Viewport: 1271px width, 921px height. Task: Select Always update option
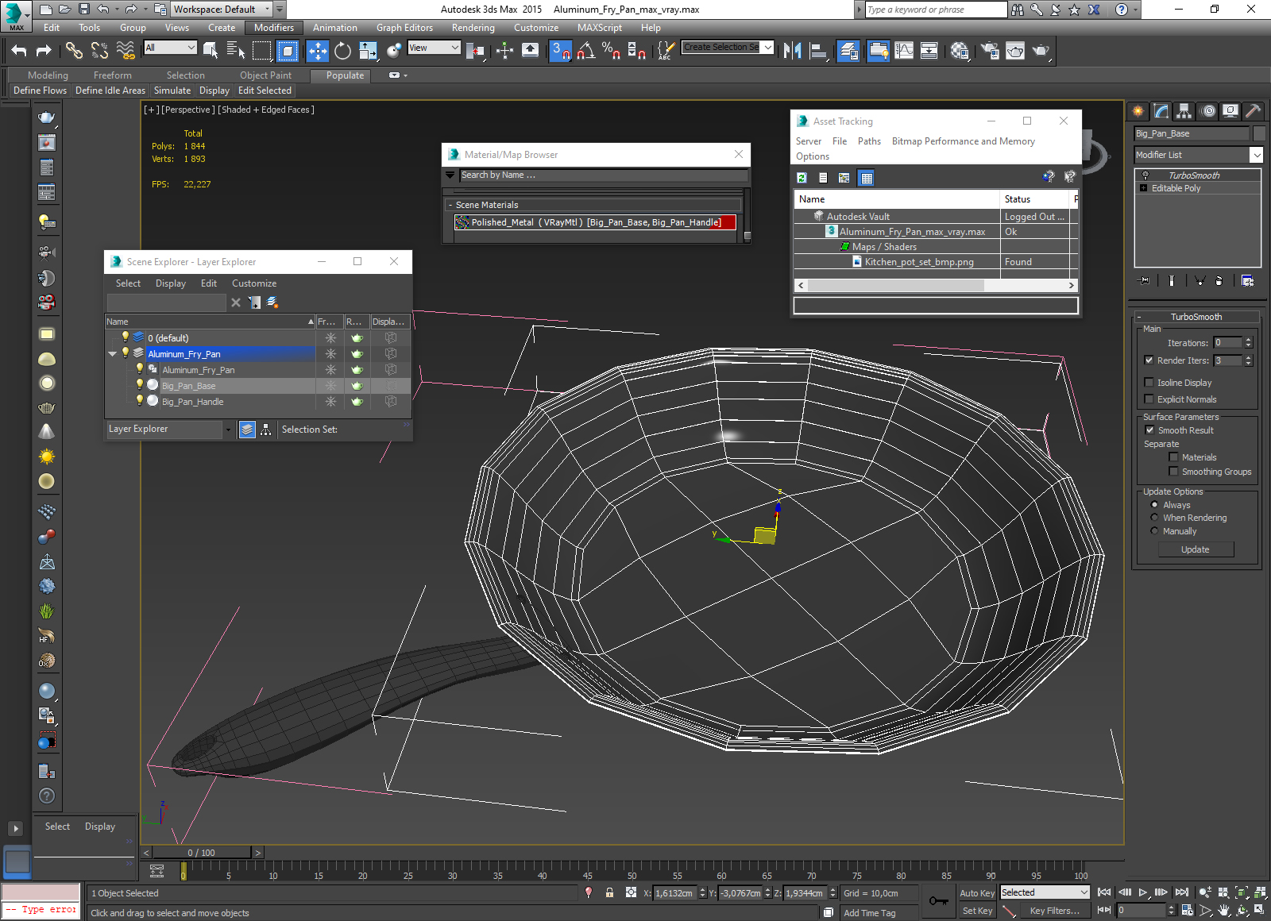[1154, 504]
